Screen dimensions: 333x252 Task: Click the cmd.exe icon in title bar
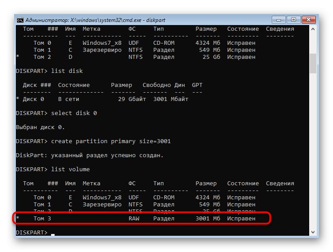point(20,20)
